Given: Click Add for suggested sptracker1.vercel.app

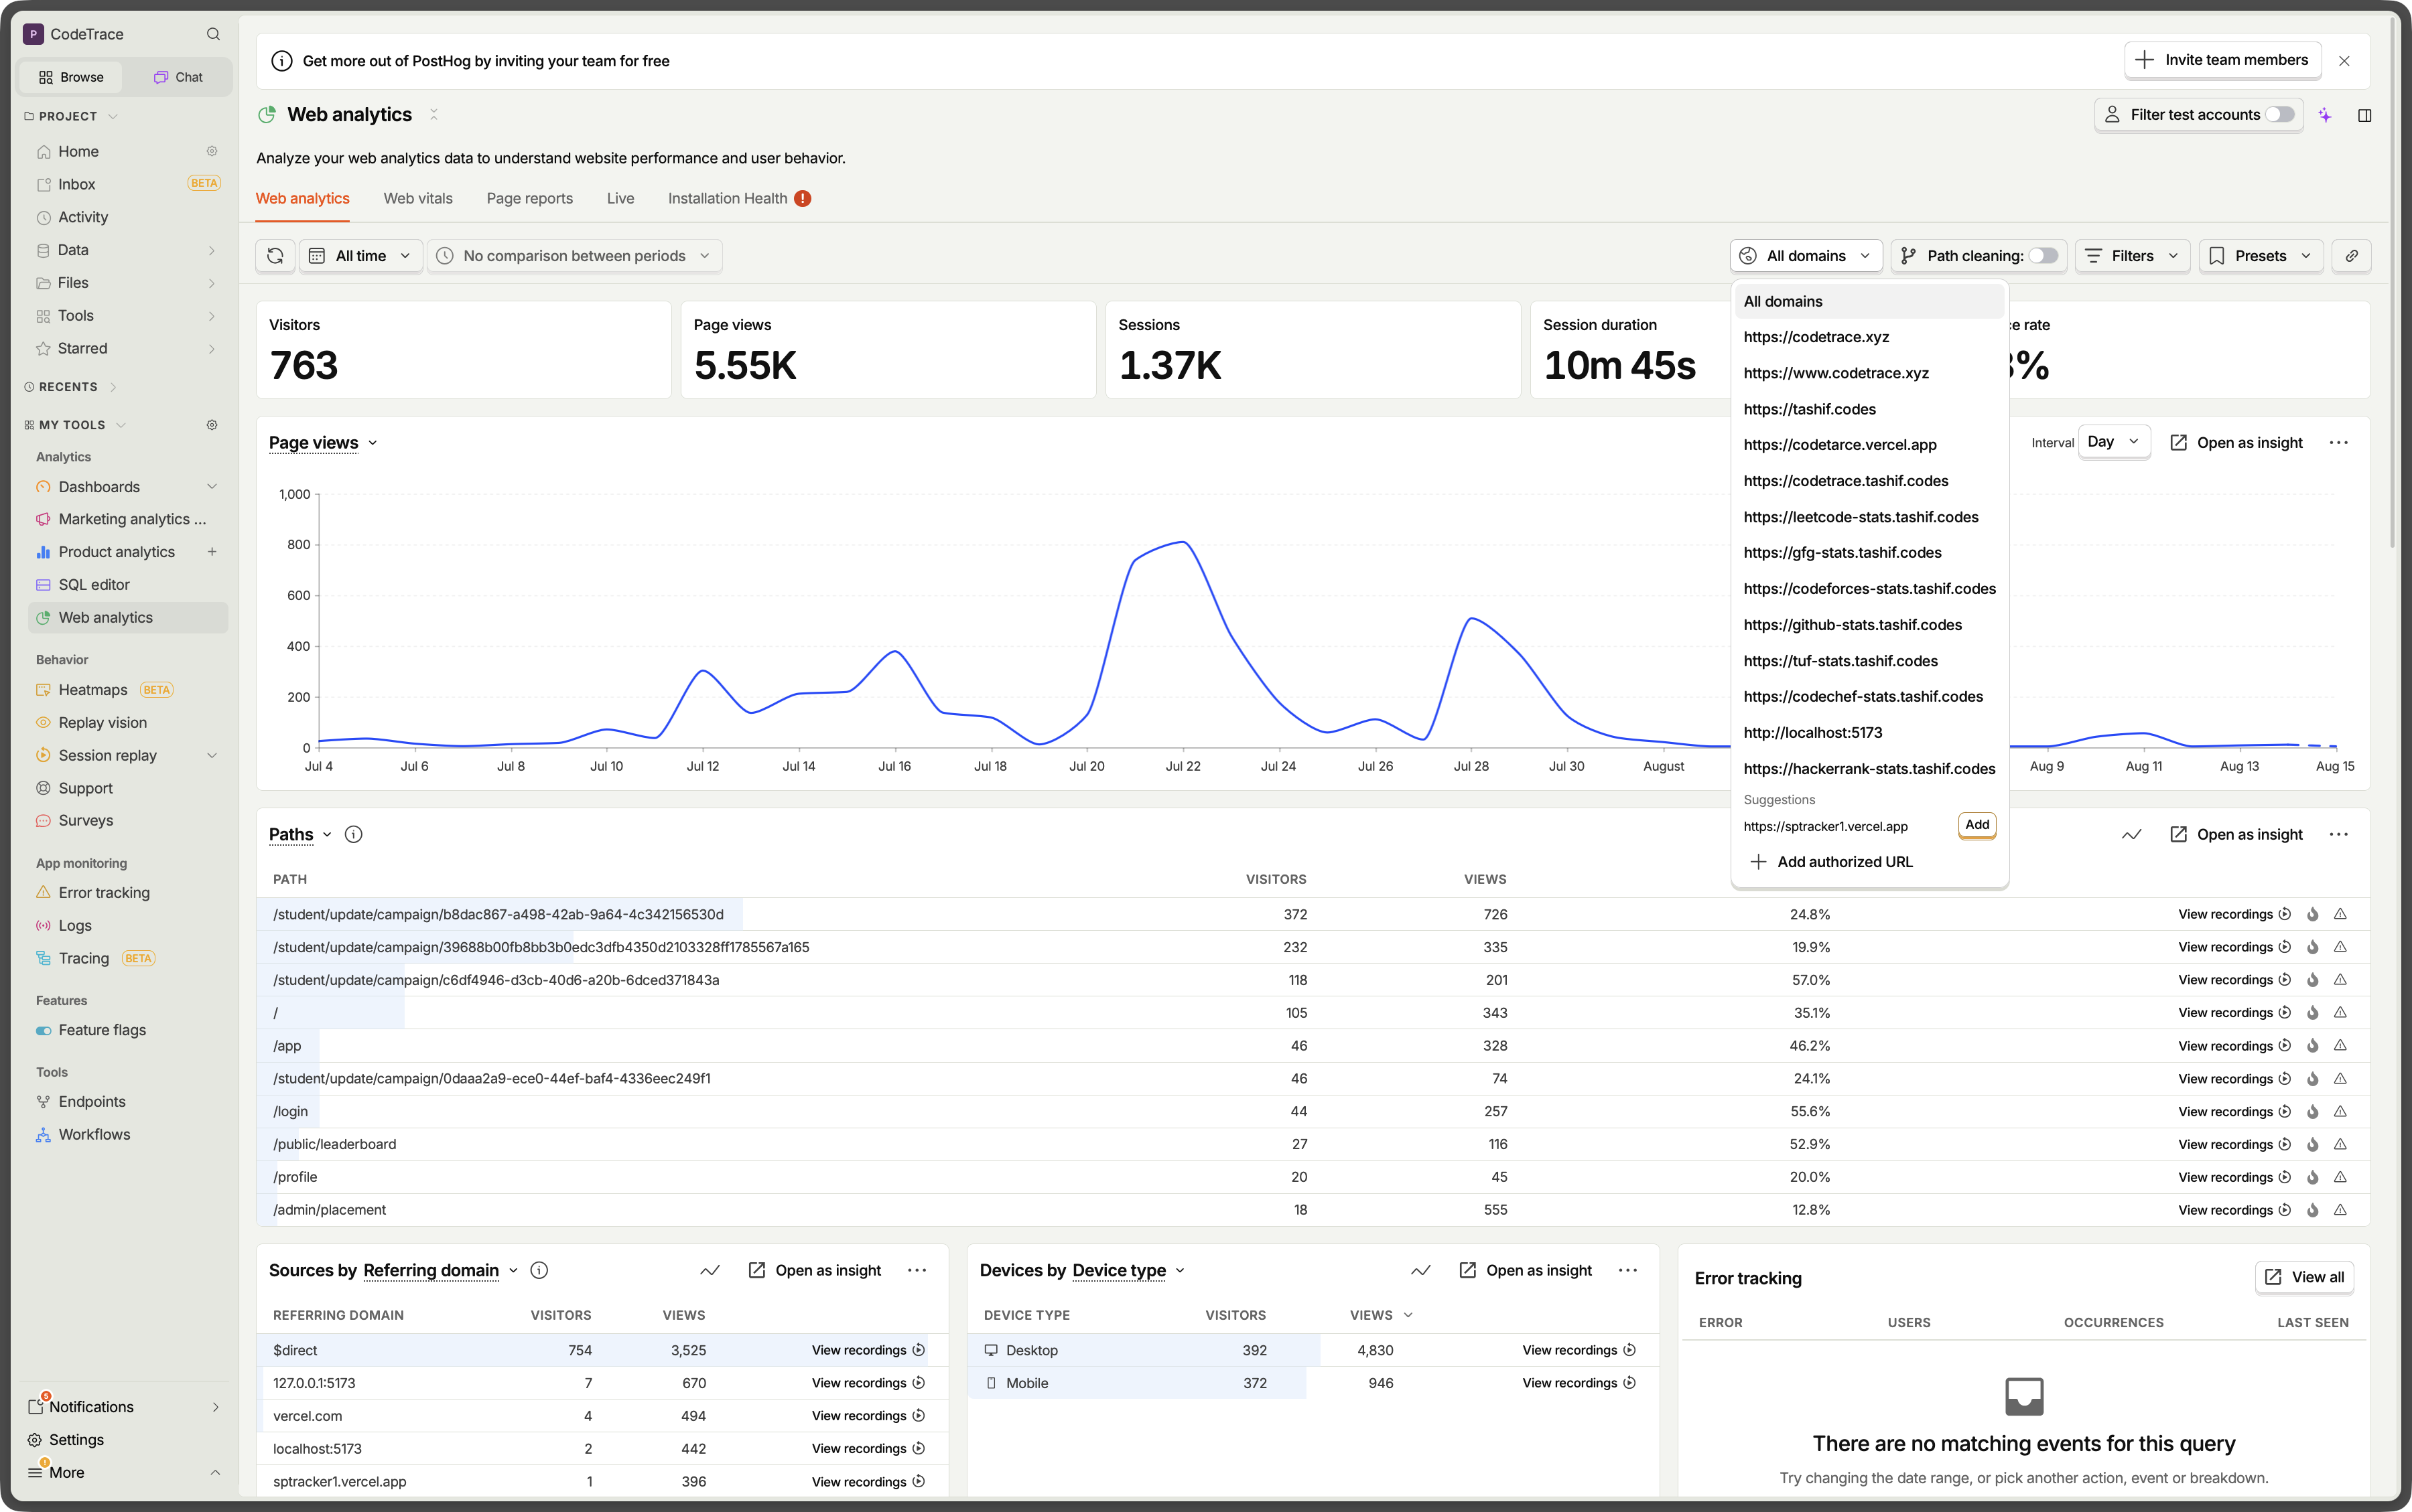Looking at the screenshot, I should pyautogui.click(x=1976, y=825).
